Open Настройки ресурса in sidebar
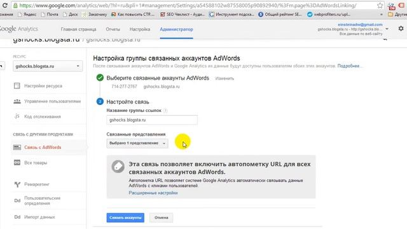 point(43,86)
